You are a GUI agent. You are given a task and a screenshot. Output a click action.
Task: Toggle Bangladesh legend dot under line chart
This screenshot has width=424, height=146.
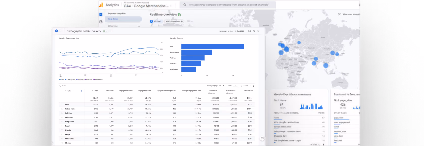(x=94, y=80)
